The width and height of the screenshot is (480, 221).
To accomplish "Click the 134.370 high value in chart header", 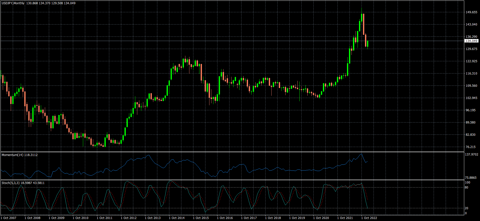I will [x=45, y=3].
